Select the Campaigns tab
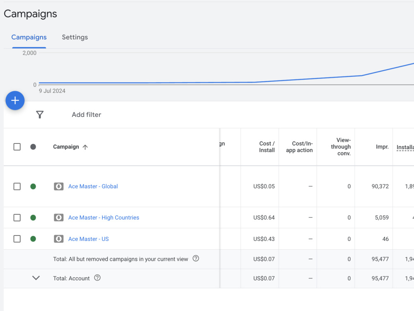Image resolution: width=414 pixels, height=311 pixels. click(29, 37)
